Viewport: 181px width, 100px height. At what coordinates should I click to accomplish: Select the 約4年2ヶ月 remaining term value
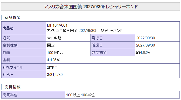point(145,53)
